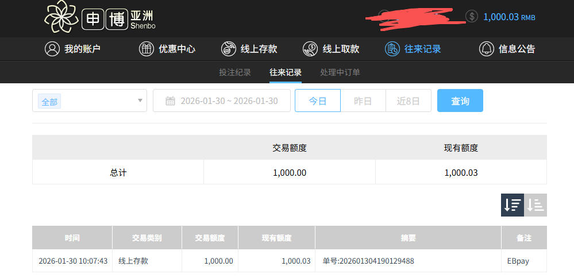Click 1,000.00 amount in record row
This screenshot has height=278, width=574.
coord(218,261)
